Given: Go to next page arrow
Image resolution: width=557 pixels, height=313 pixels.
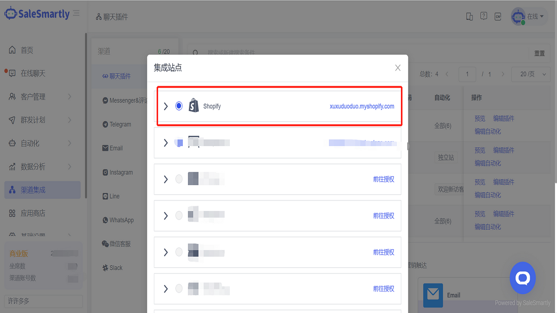Looking at the screenshot, I should click(x=503, y=74).
